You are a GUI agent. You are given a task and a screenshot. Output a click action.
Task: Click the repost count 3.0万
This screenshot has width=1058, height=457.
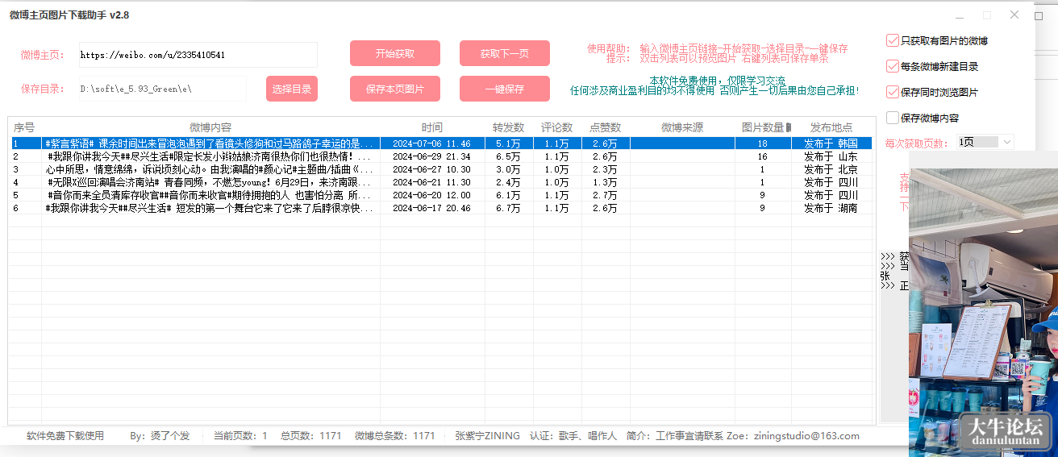pos(508,169)
